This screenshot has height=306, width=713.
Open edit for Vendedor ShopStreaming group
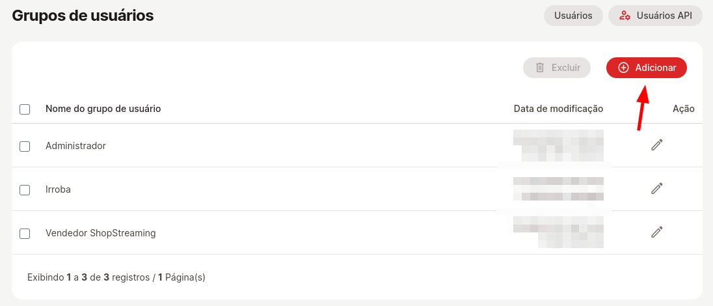click(x=657, y=232)
